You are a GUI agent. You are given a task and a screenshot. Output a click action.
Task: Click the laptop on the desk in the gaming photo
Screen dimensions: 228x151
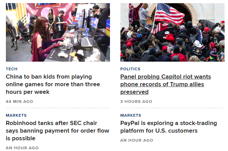coord(87,41)
